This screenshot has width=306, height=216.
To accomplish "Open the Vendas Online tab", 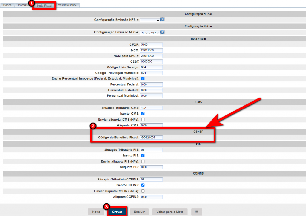I will (x=67, y=5).
